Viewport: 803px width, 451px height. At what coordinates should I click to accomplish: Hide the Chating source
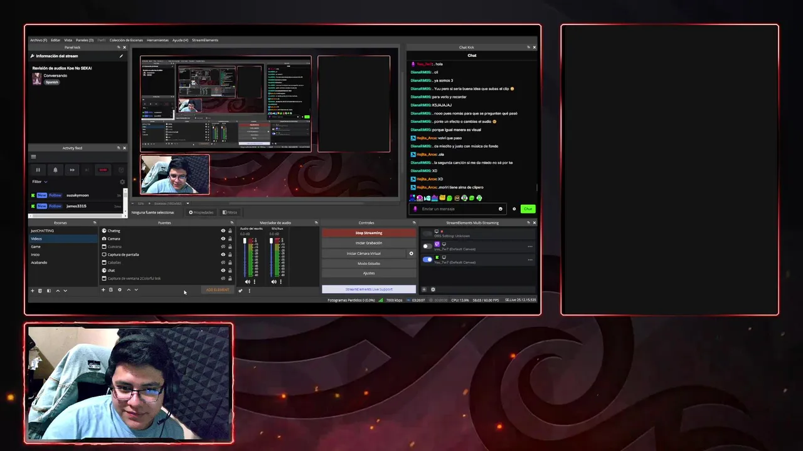click(x=223, y=231)
